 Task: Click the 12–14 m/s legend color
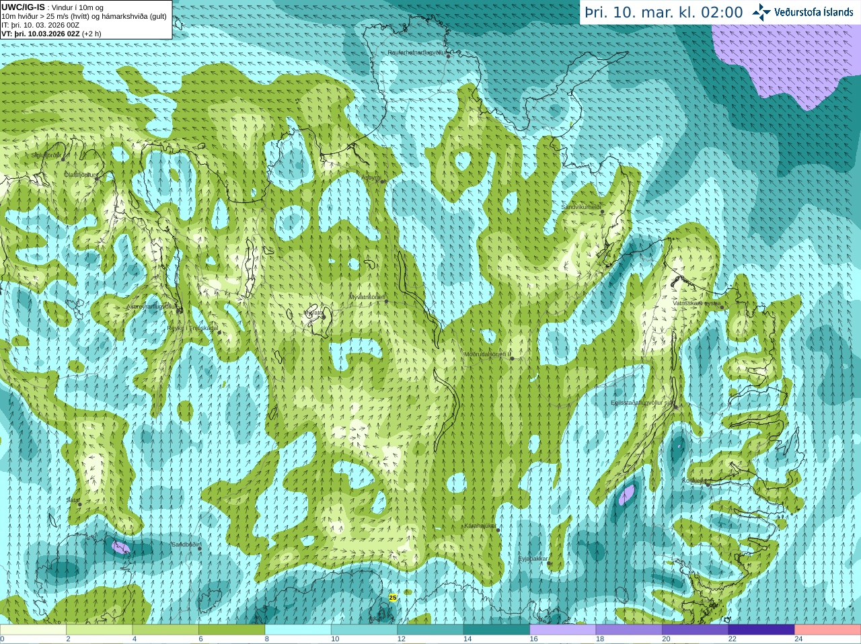tap(430, 630)
